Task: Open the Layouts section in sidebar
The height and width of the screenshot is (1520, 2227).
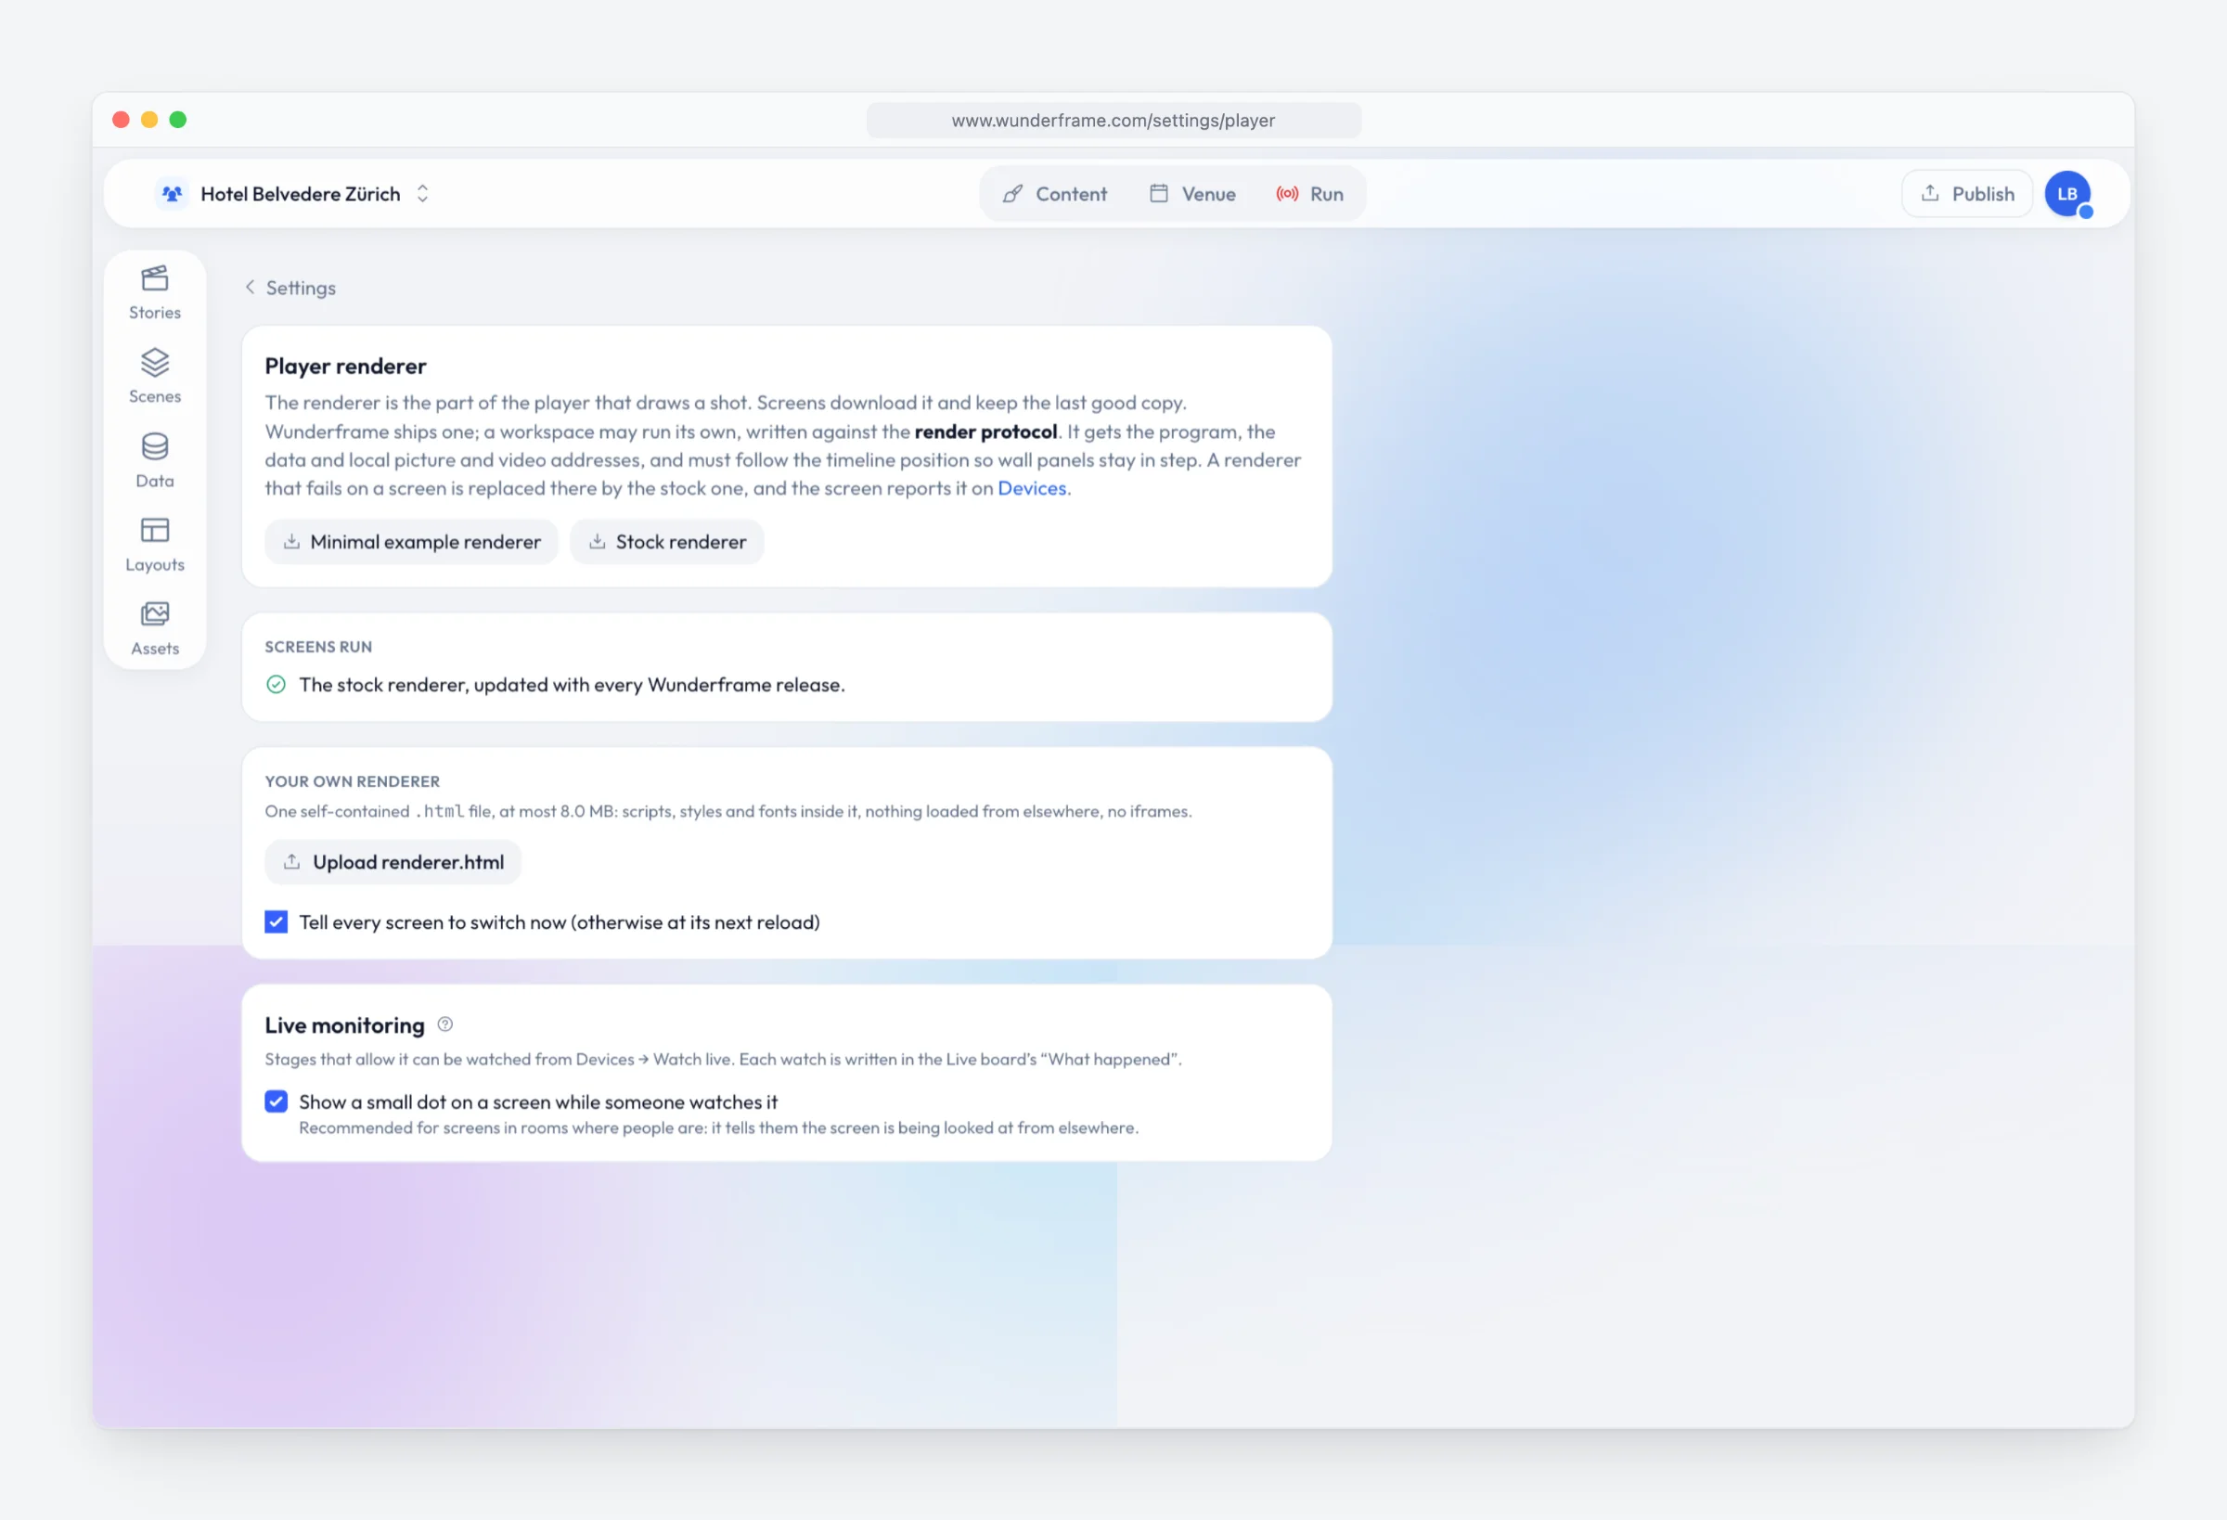Action: 154,545
